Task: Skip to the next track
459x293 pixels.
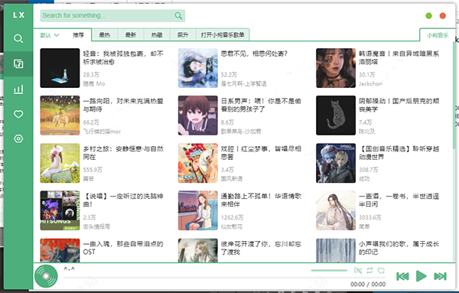Action: [x=440, y=276]
